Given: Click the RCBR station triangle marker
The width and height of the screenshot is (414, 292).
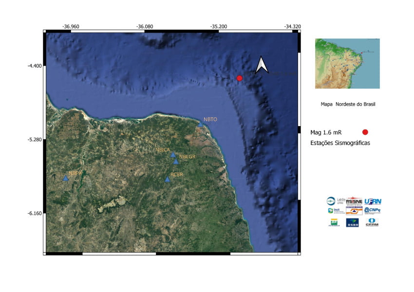Looking at the screenshot, I should click(x=167, y=180).
